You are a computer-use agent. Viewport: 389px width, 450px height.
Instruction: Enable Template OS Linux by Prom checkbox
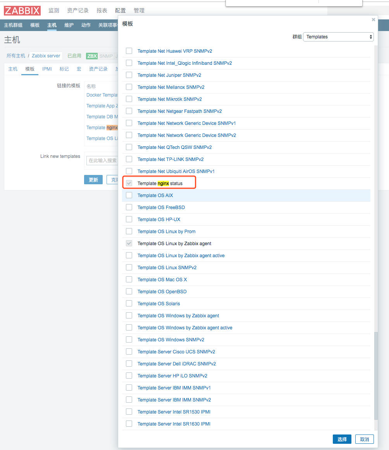tap(129, 231)
